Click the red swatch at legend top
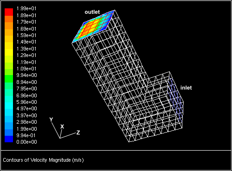 point(9,12)
